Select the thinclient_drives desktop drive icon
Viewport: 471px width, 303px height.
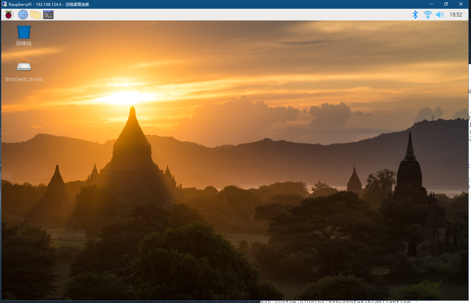[24, 67]
